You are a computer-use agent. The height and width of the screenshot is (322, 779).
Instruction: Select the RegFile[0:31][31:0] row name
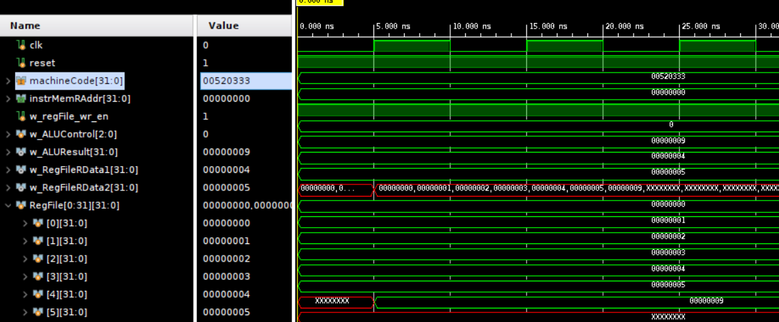(75, 205)
